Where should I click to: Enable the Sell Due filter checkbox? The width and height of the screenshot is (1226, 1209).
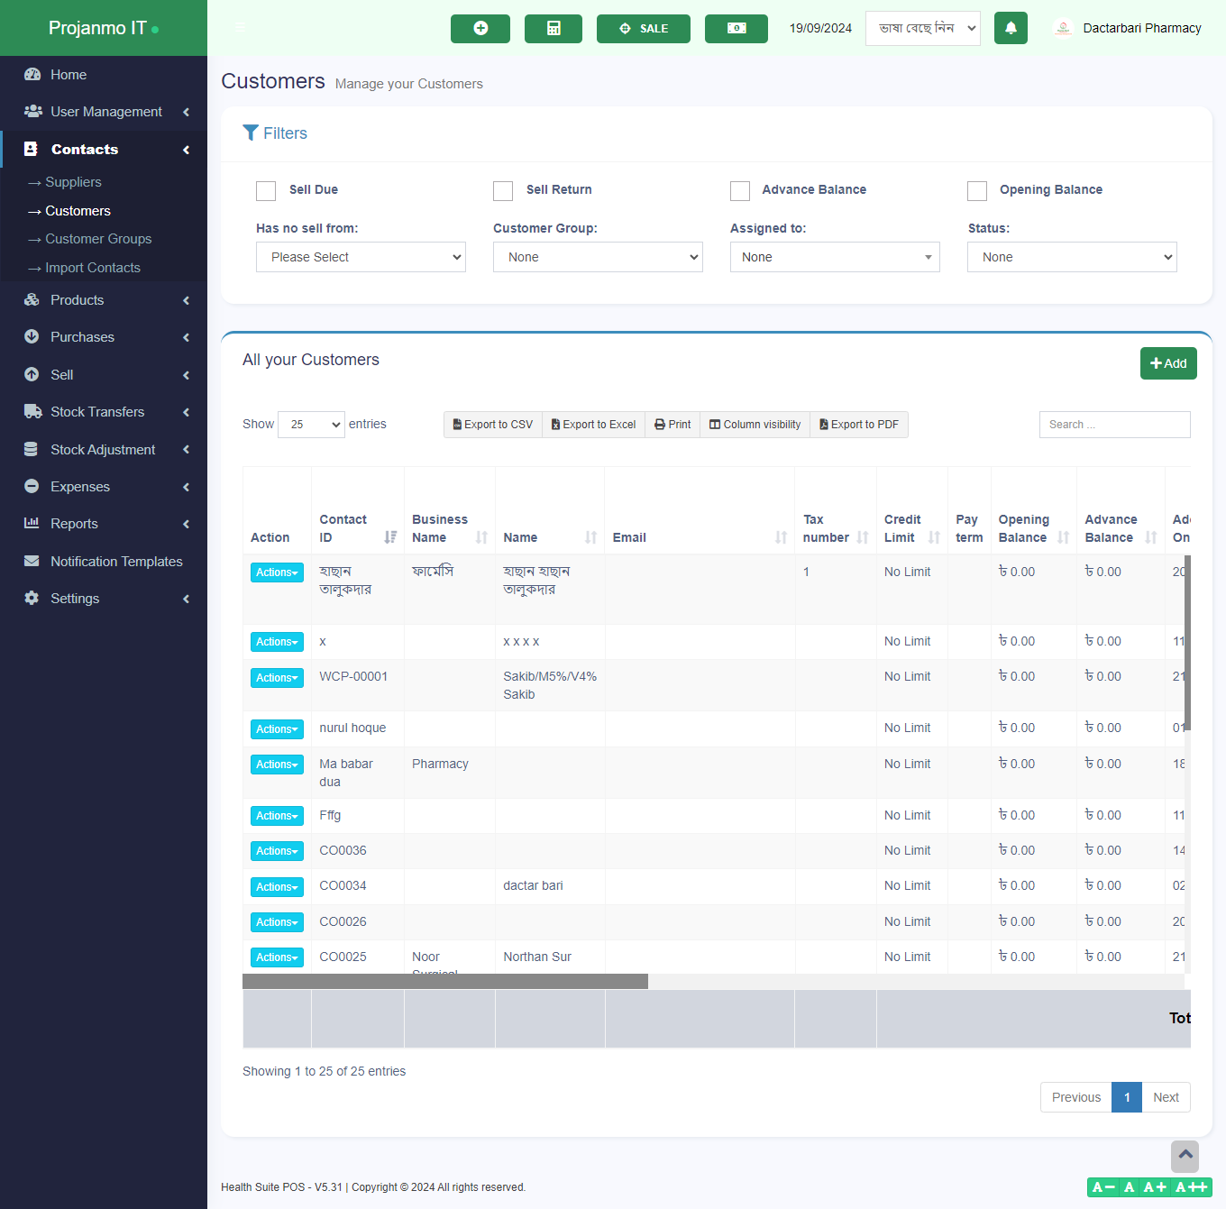266,190
